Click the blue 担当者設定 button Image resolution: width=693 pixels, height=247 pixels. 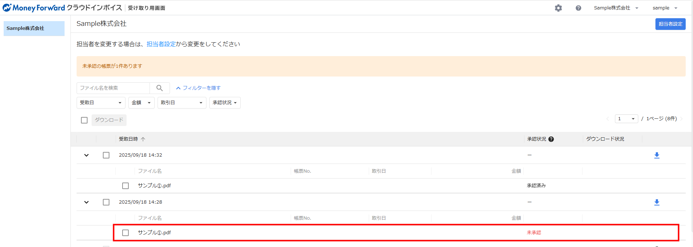click(x=670, y=24)
